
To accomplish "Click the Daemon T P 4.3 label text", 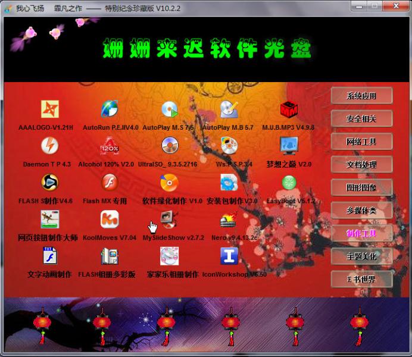I will pos(47,164).
